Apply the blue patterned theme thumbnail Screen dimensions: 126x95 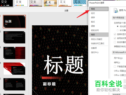[80, 3]
